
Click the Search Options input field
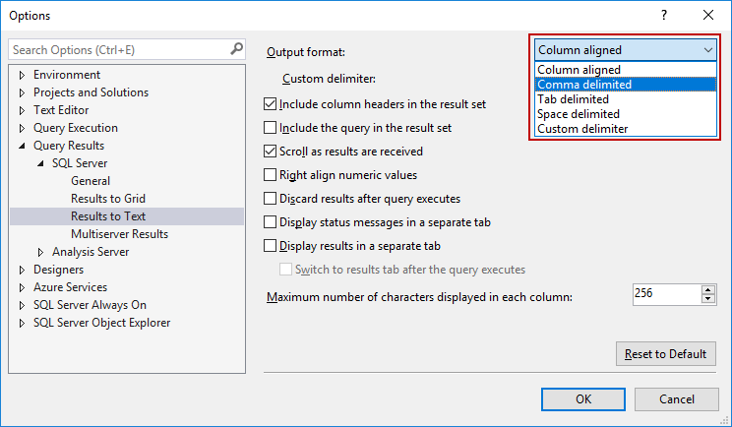point(118,49)
